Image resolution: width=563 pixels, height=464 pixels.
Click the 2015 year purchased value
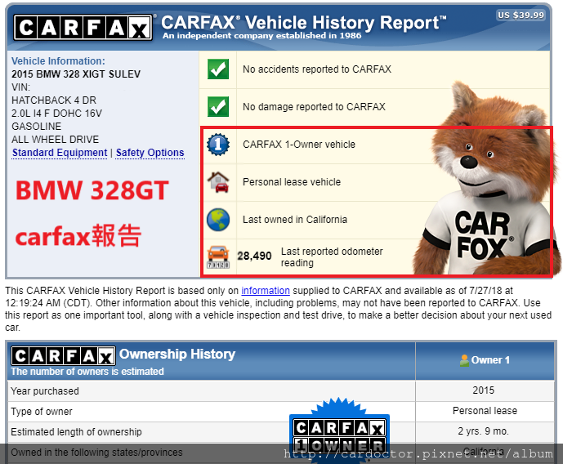(483, 390)
